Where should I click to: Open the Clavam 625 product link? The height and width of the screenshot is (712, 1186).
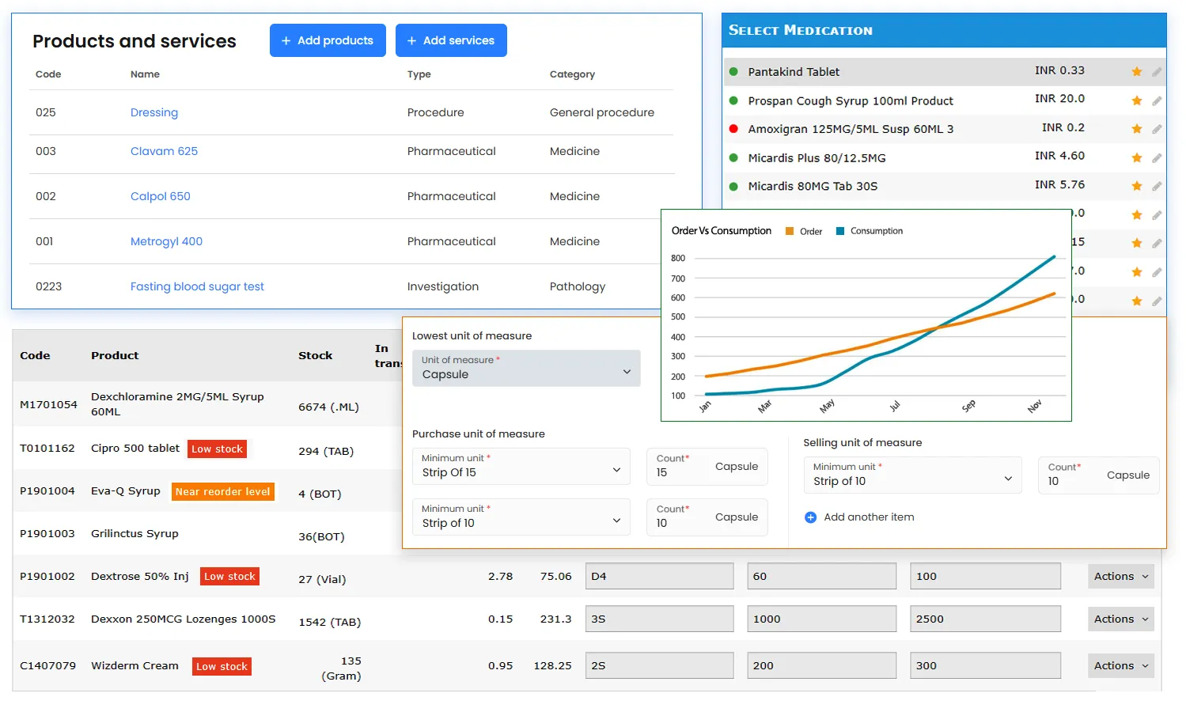[164, 151]
